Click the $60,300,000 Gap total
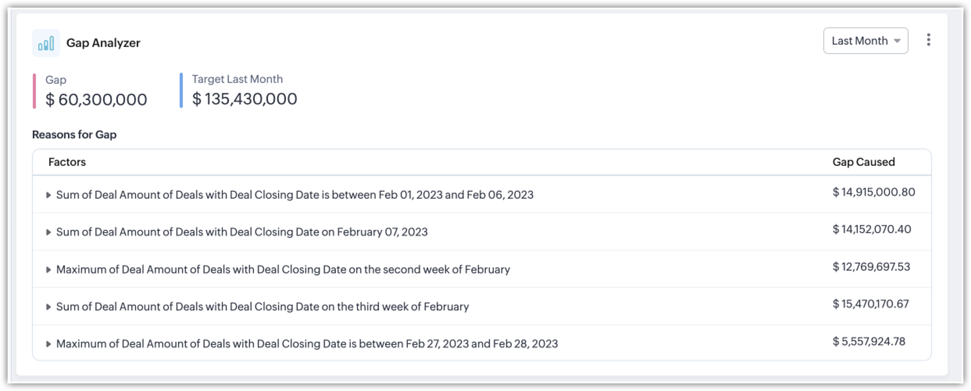The height and width of the screenshot is (391, 971). tap(96, 100)
